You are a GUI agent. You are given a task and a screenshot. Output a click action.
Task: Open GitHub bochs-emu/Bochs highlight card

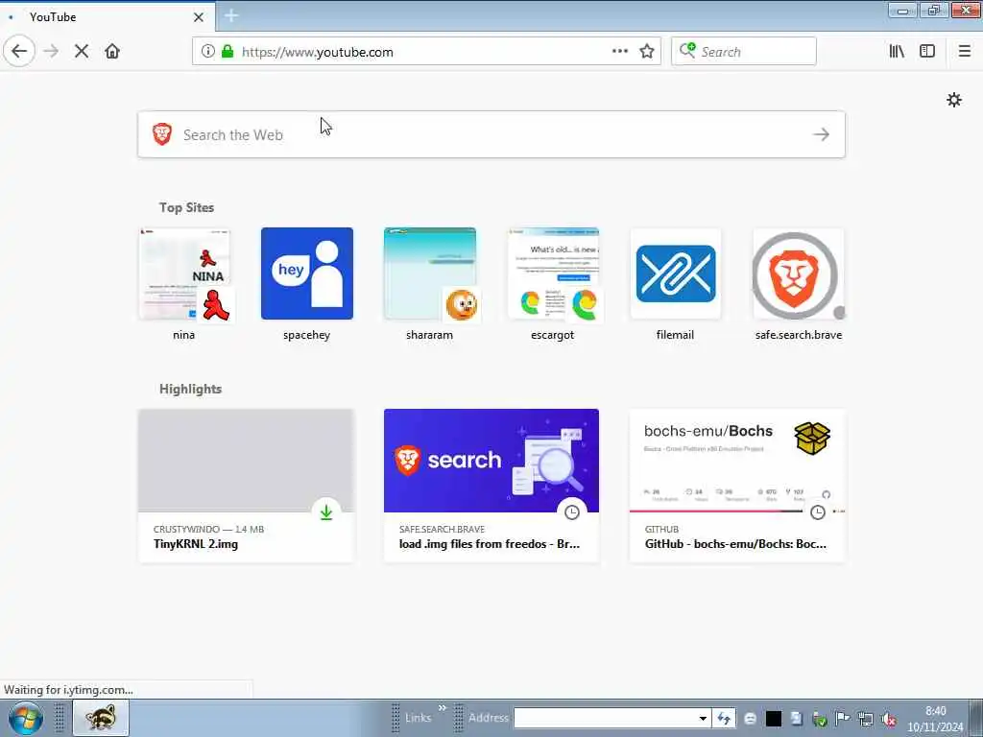[737, 485]
